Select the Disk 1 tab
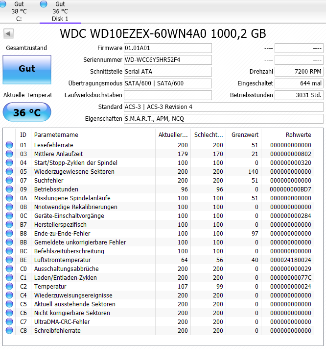Viewport: 326px width, 349px height. click(x=60, y=11)
